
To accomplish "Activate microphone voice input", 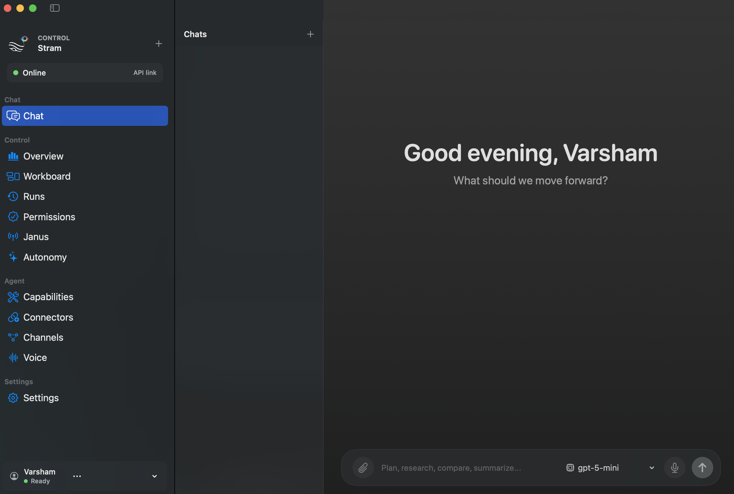I will tap(675, 468).
